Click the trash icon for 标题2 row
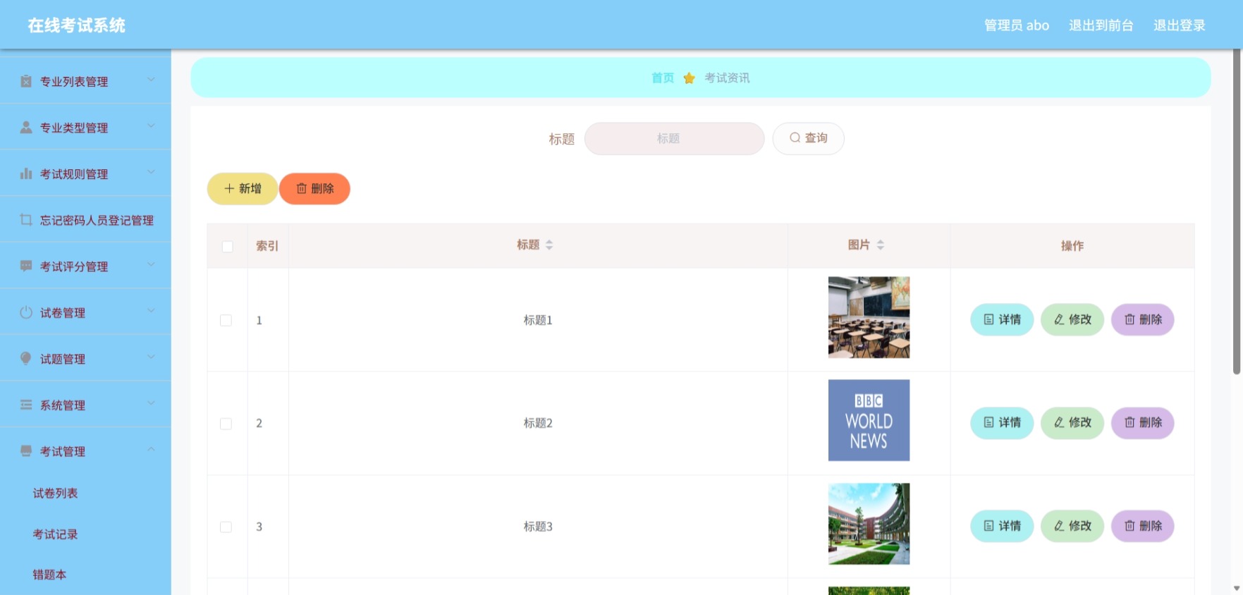This screenshot has height=595, width=1243. (x=1129, y=422)
